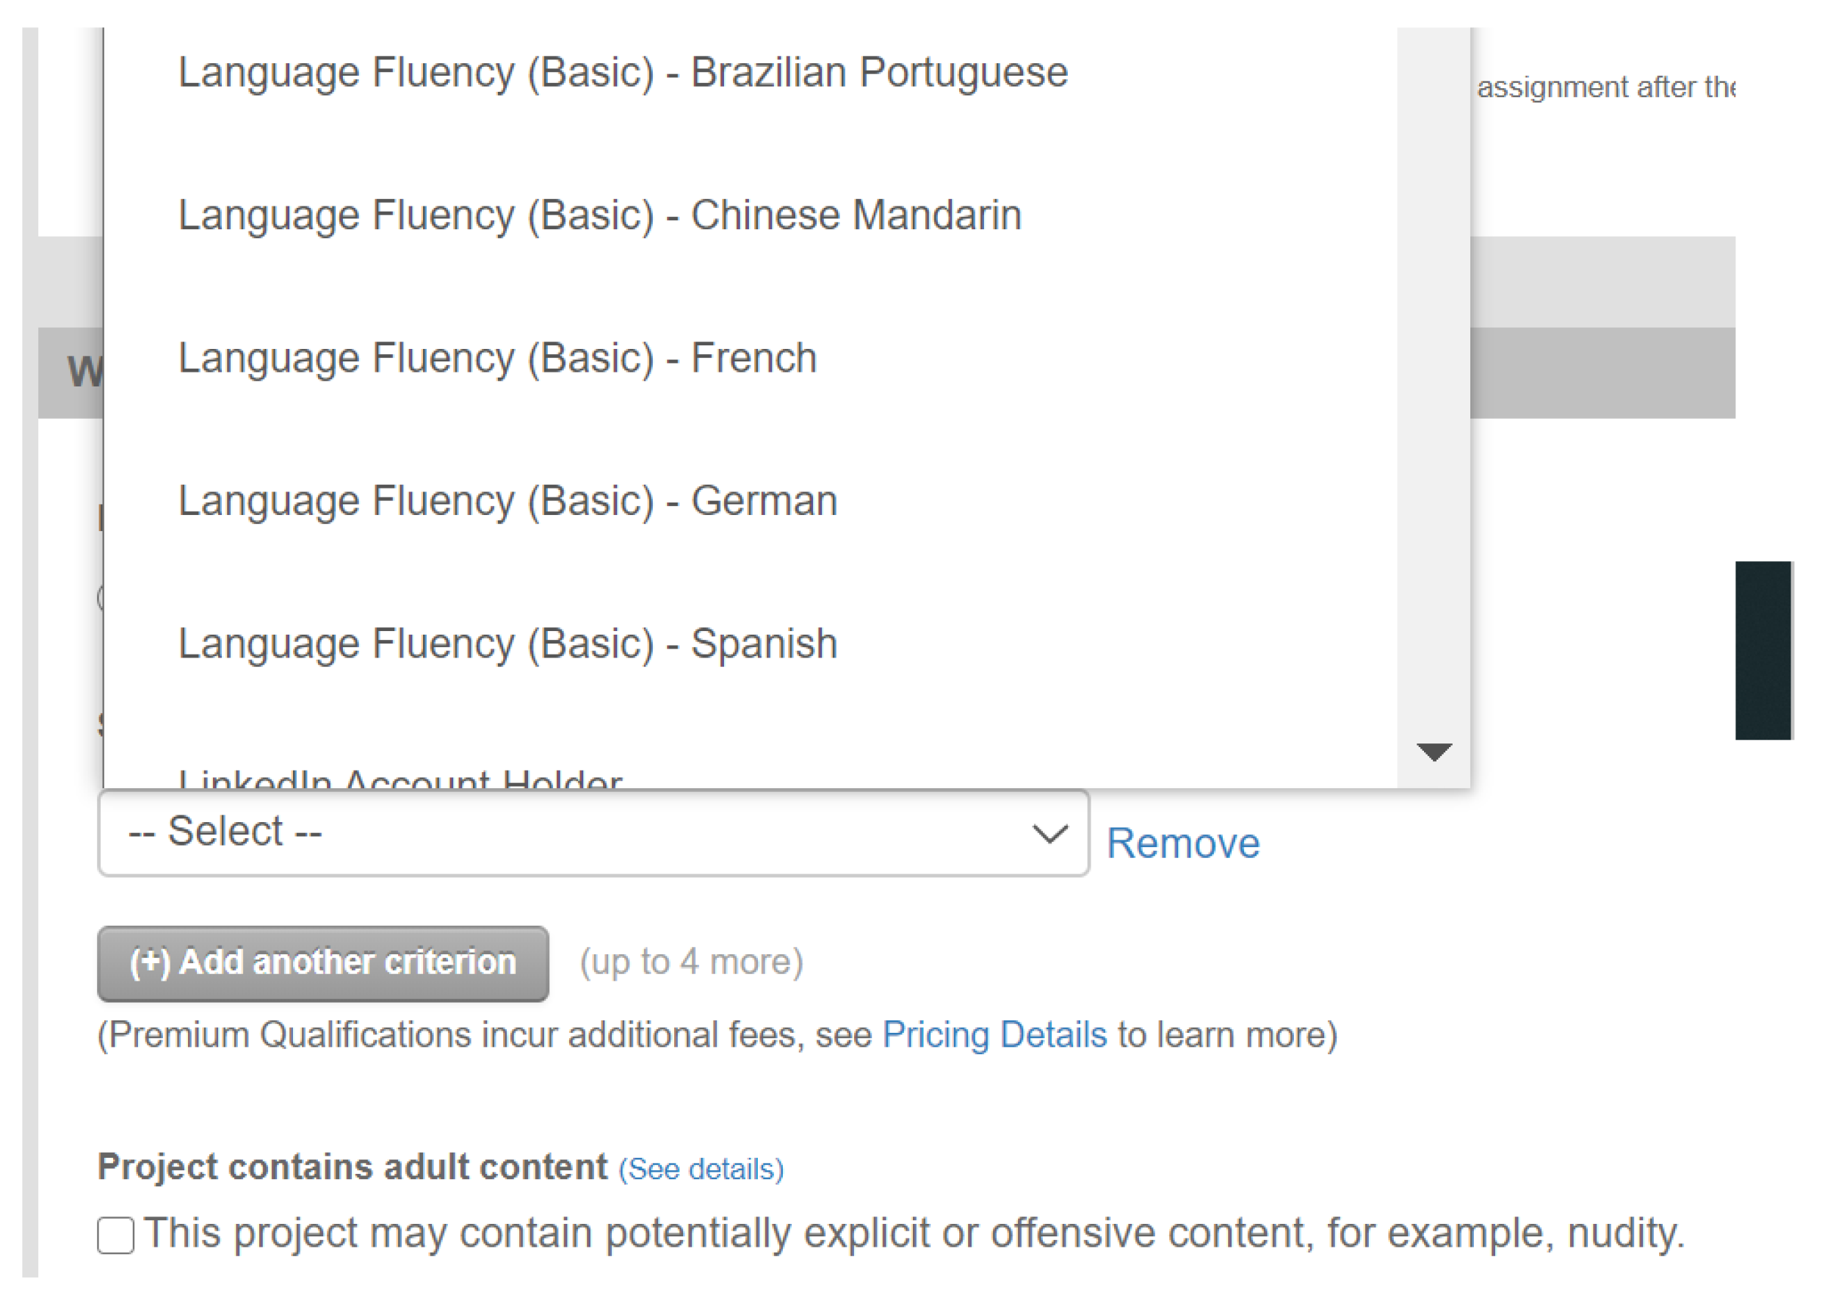Select the LinkedIn Account Holder option
The height and width of the screenshot is (1290, 1825).
pyautogui.click(x=400, y=779)
